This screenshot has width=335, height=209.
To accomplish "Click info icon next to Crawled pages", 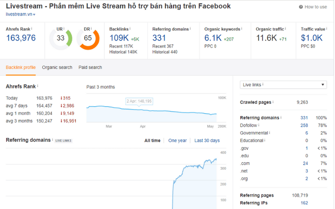I will point(273,102).
